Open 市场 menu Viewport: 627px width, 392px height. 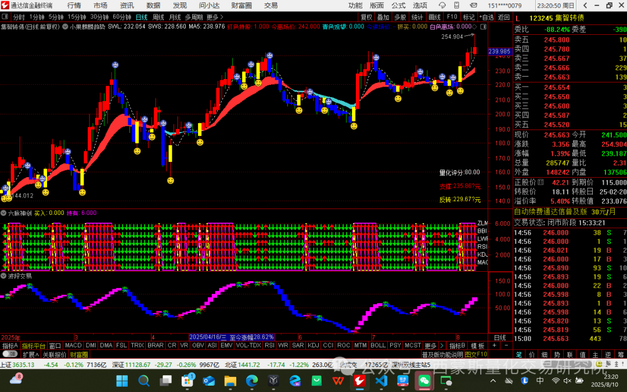point(100,5)
